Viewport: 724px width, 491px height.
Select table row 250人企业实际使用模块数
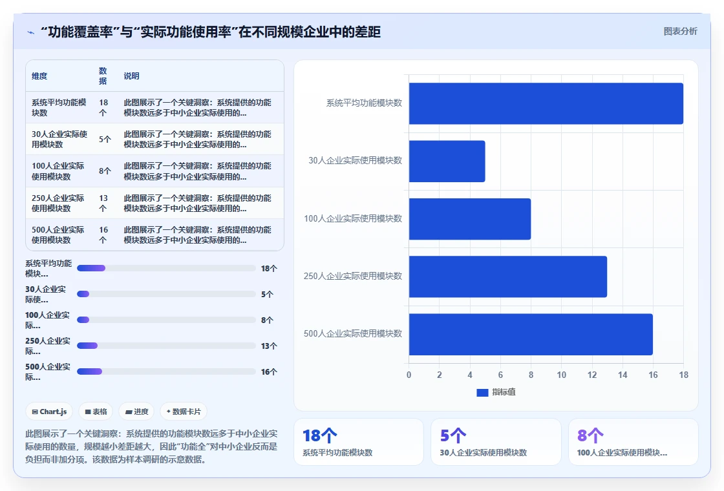pos(154,203)
